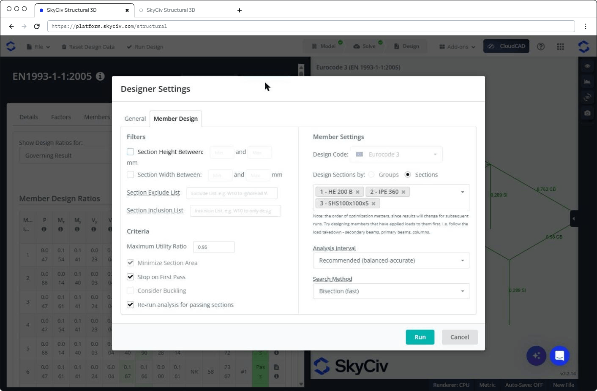
Task: Open the Factors tab in the background panel
Action: 61,117
